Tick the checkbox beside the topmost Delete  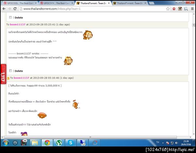click(x=10, y=17)
